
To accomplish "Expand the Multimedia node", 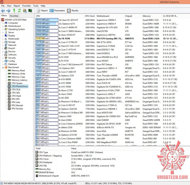I will click(x=3, y=39).
